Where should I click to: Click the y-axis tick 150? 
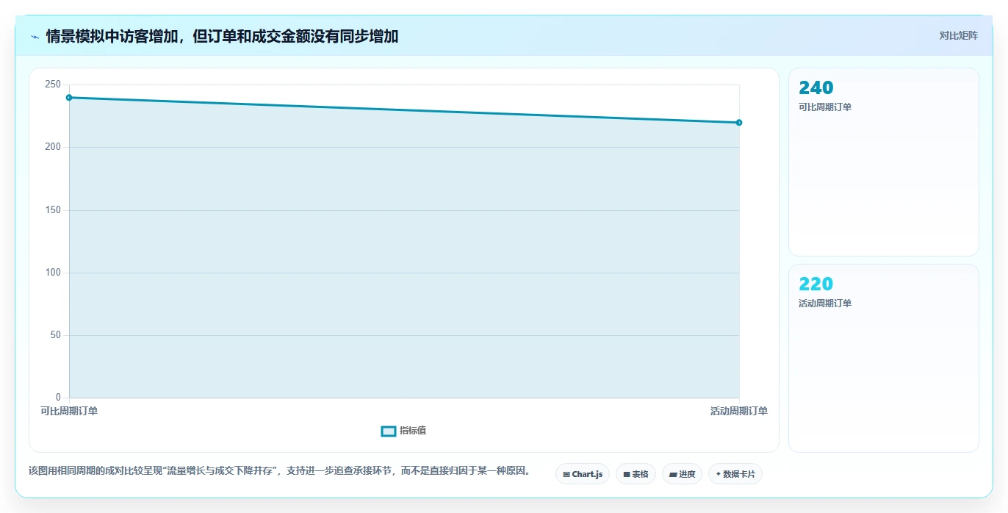[53, 210]
